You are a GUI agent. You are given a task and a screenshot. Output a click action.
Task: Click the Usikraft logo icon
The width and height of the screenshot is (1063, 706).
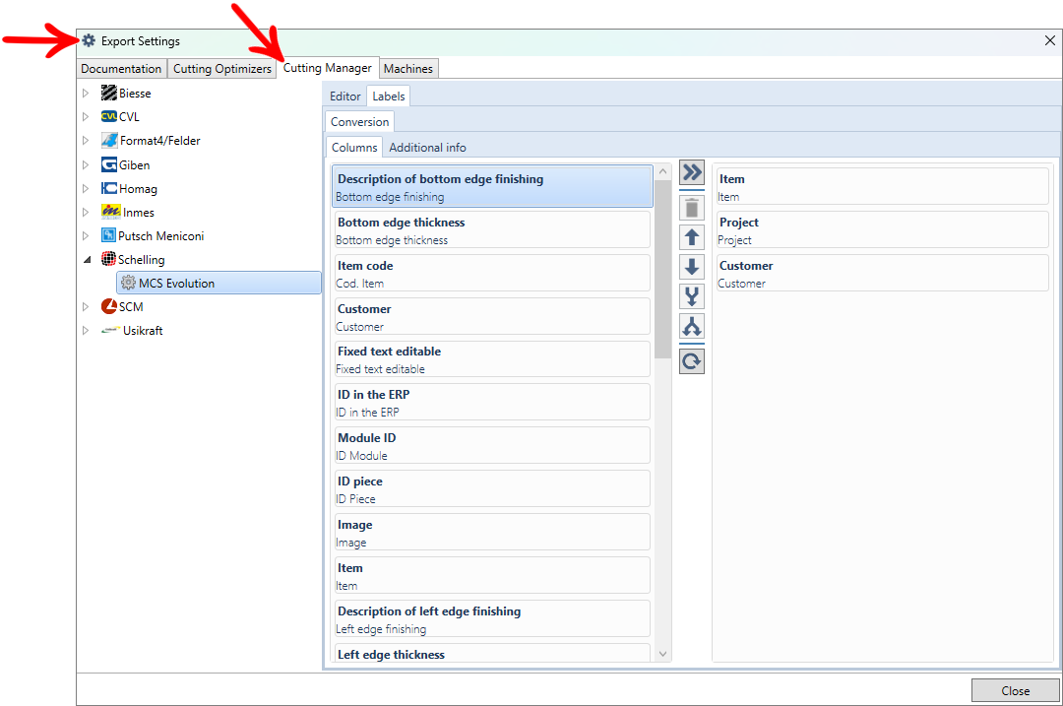click(110, 330)
